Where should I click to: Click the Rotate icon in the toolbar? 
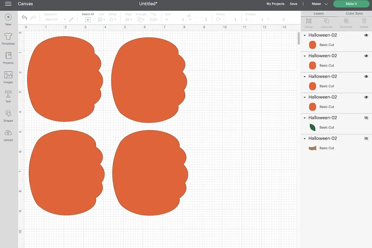pyautogui.click(x=218, y=19)
